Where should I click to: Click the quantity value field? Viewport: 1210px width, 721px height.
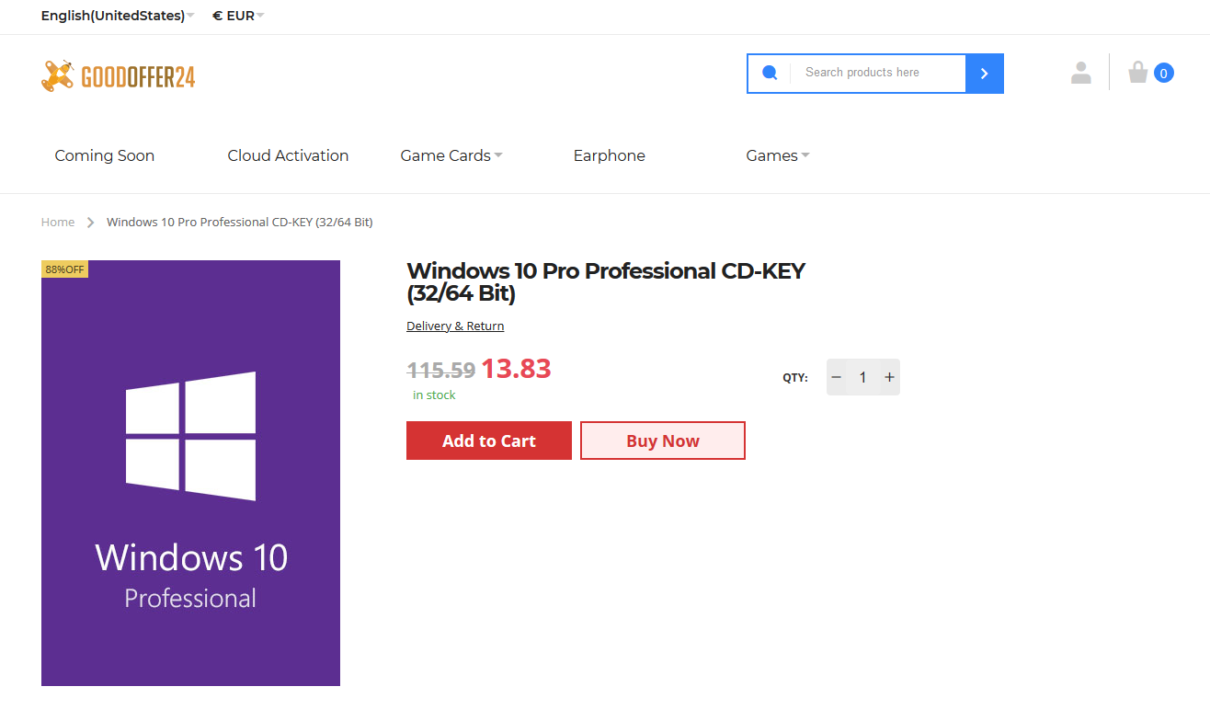(862, 377)
